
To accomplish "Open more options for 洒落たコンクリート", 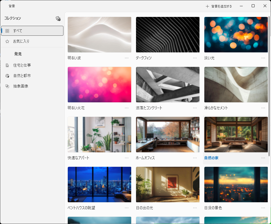I will click(195, 108).
